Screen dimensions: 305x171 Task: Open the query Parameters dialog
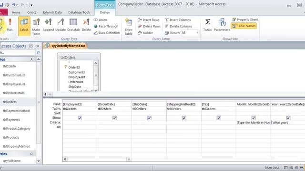[222, 25]
